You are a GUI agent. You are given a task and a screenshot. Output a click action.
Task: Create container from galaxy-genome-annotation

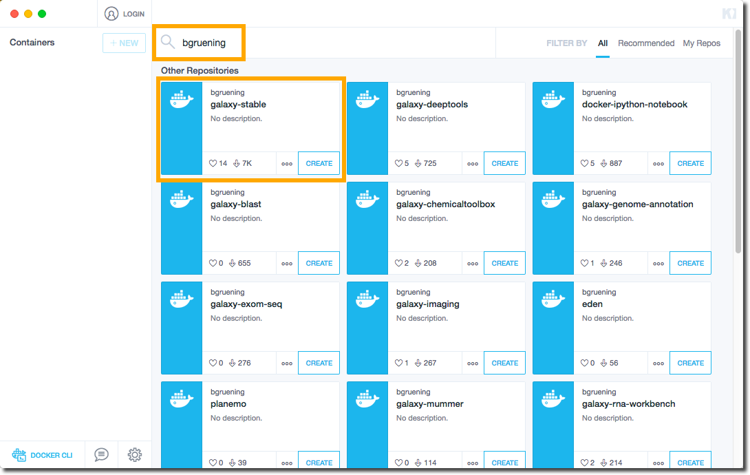[691, 263]
